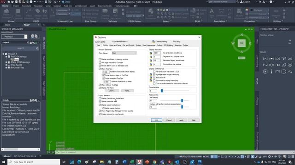The width and height of the screenshot is (295, 165).
Task: Click the Share button in title bar
Action: pyautogui.click(x=66, y=2)
